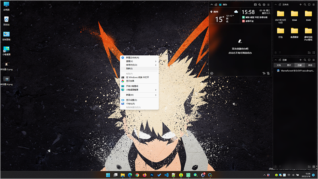The width and height of the screenshot is (318, 179).
Task: Click 显示设置(D) in the context menu
Action: click(132, 100)
